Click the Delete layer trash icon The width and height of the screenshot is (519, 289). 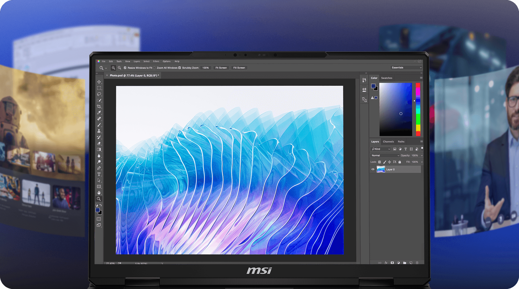tap(417, 263)
